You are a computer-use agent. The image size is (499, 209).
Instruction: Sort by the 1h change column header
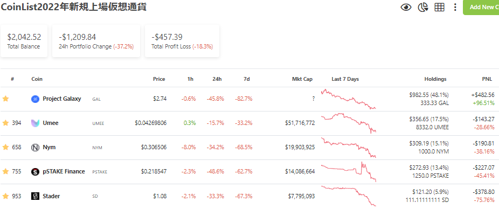190,79
